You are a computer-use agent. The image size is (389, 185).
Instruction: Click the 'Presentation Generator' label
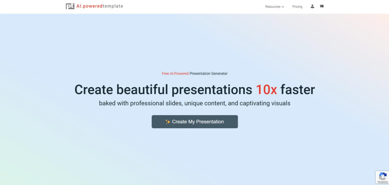click(x=208, y=73)
